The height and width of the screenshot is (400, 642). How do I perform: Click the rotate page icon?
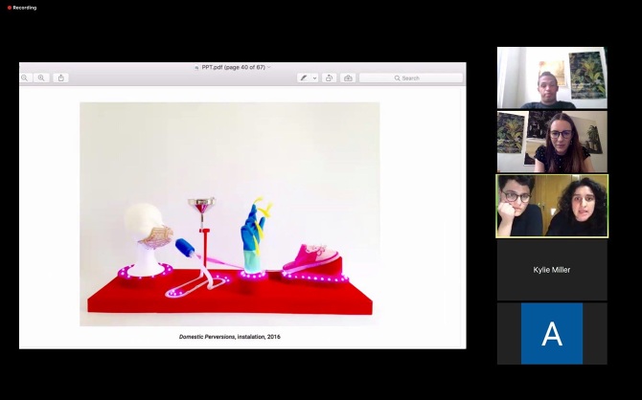(329, 78)
